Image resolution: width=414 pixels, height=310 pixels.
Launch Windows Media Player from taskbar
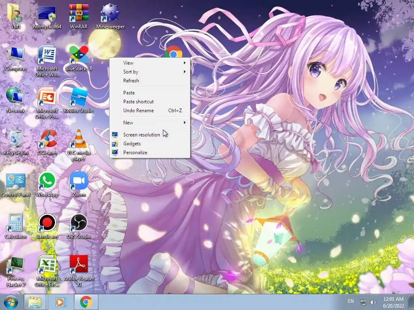[60, 302]
